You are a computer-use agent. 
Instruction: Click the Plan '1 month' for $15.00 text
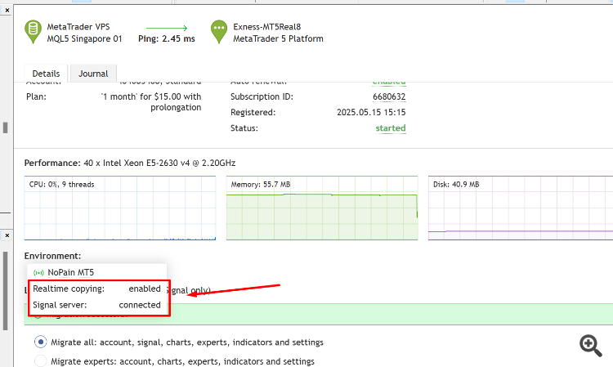coord(151,102)
